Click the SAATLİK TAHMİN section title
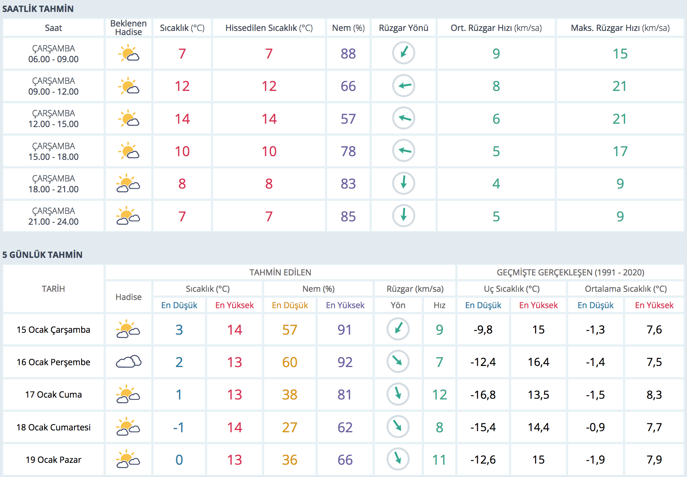This screenshot has height=477, width=687. (x=38, y=9)
